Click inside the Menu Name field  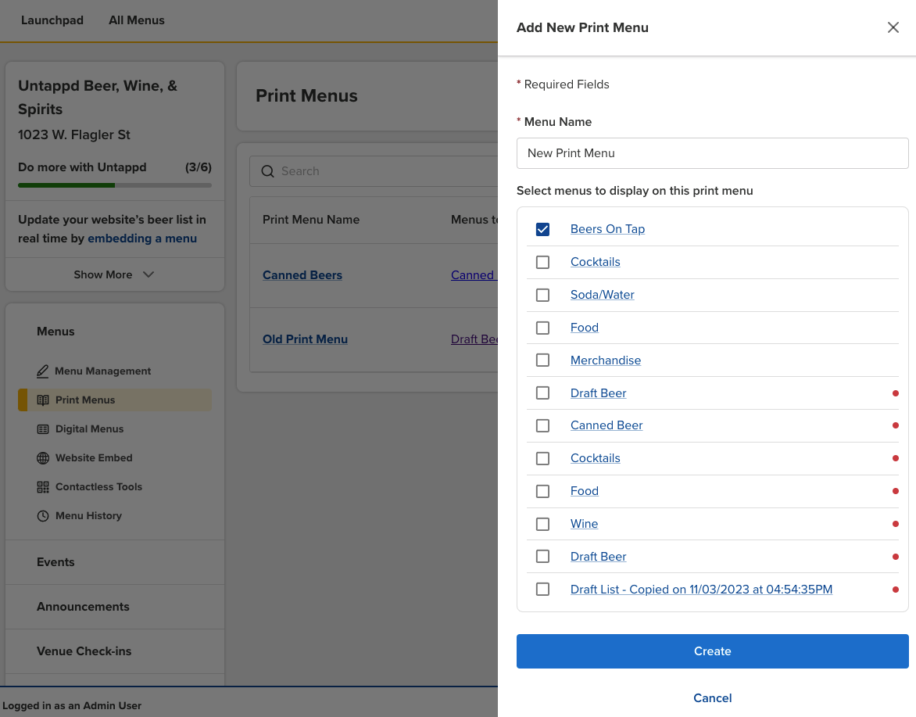[x=712, y=153]
